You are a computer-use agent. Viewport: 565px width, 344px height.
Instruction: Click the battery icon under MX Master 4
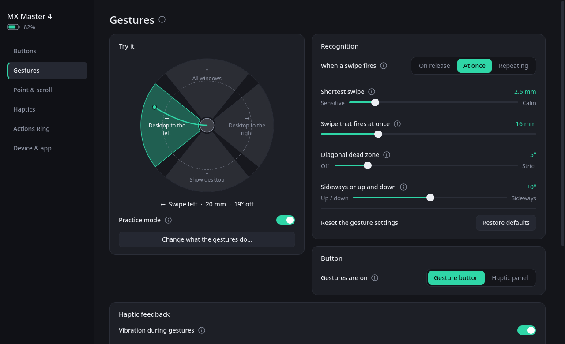click(13, 27)
